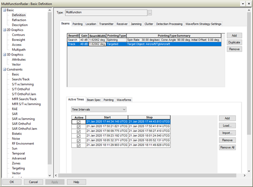This screenshot has width=253, height=187.
Task: Click Stop time 21 Jan 2020 18:01:24.040
Action: click(x=149, y=136)
